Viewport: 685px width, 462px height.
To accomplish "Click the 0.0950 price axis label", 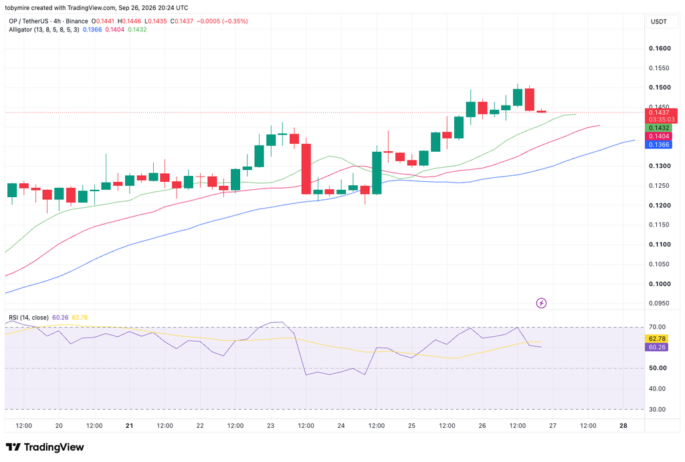I will 660,303.
